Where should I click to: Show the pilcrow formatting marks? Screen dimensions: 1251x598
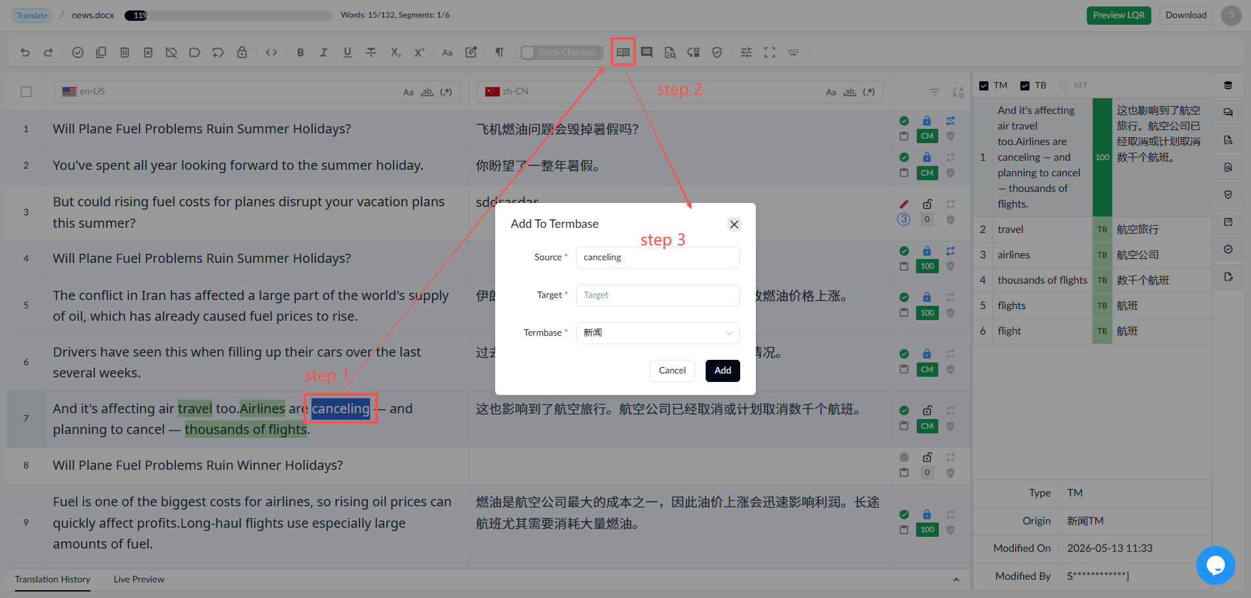pyautogui.click(x=499, y=52)
